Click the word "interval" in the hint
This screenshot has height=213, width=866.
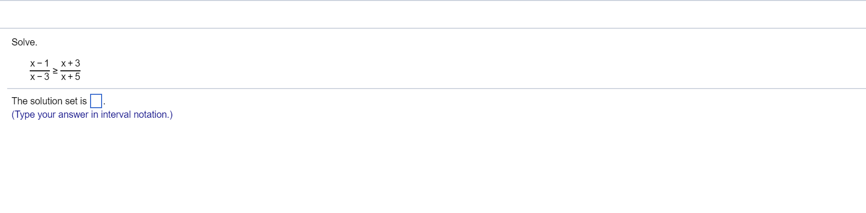point(115,114)
